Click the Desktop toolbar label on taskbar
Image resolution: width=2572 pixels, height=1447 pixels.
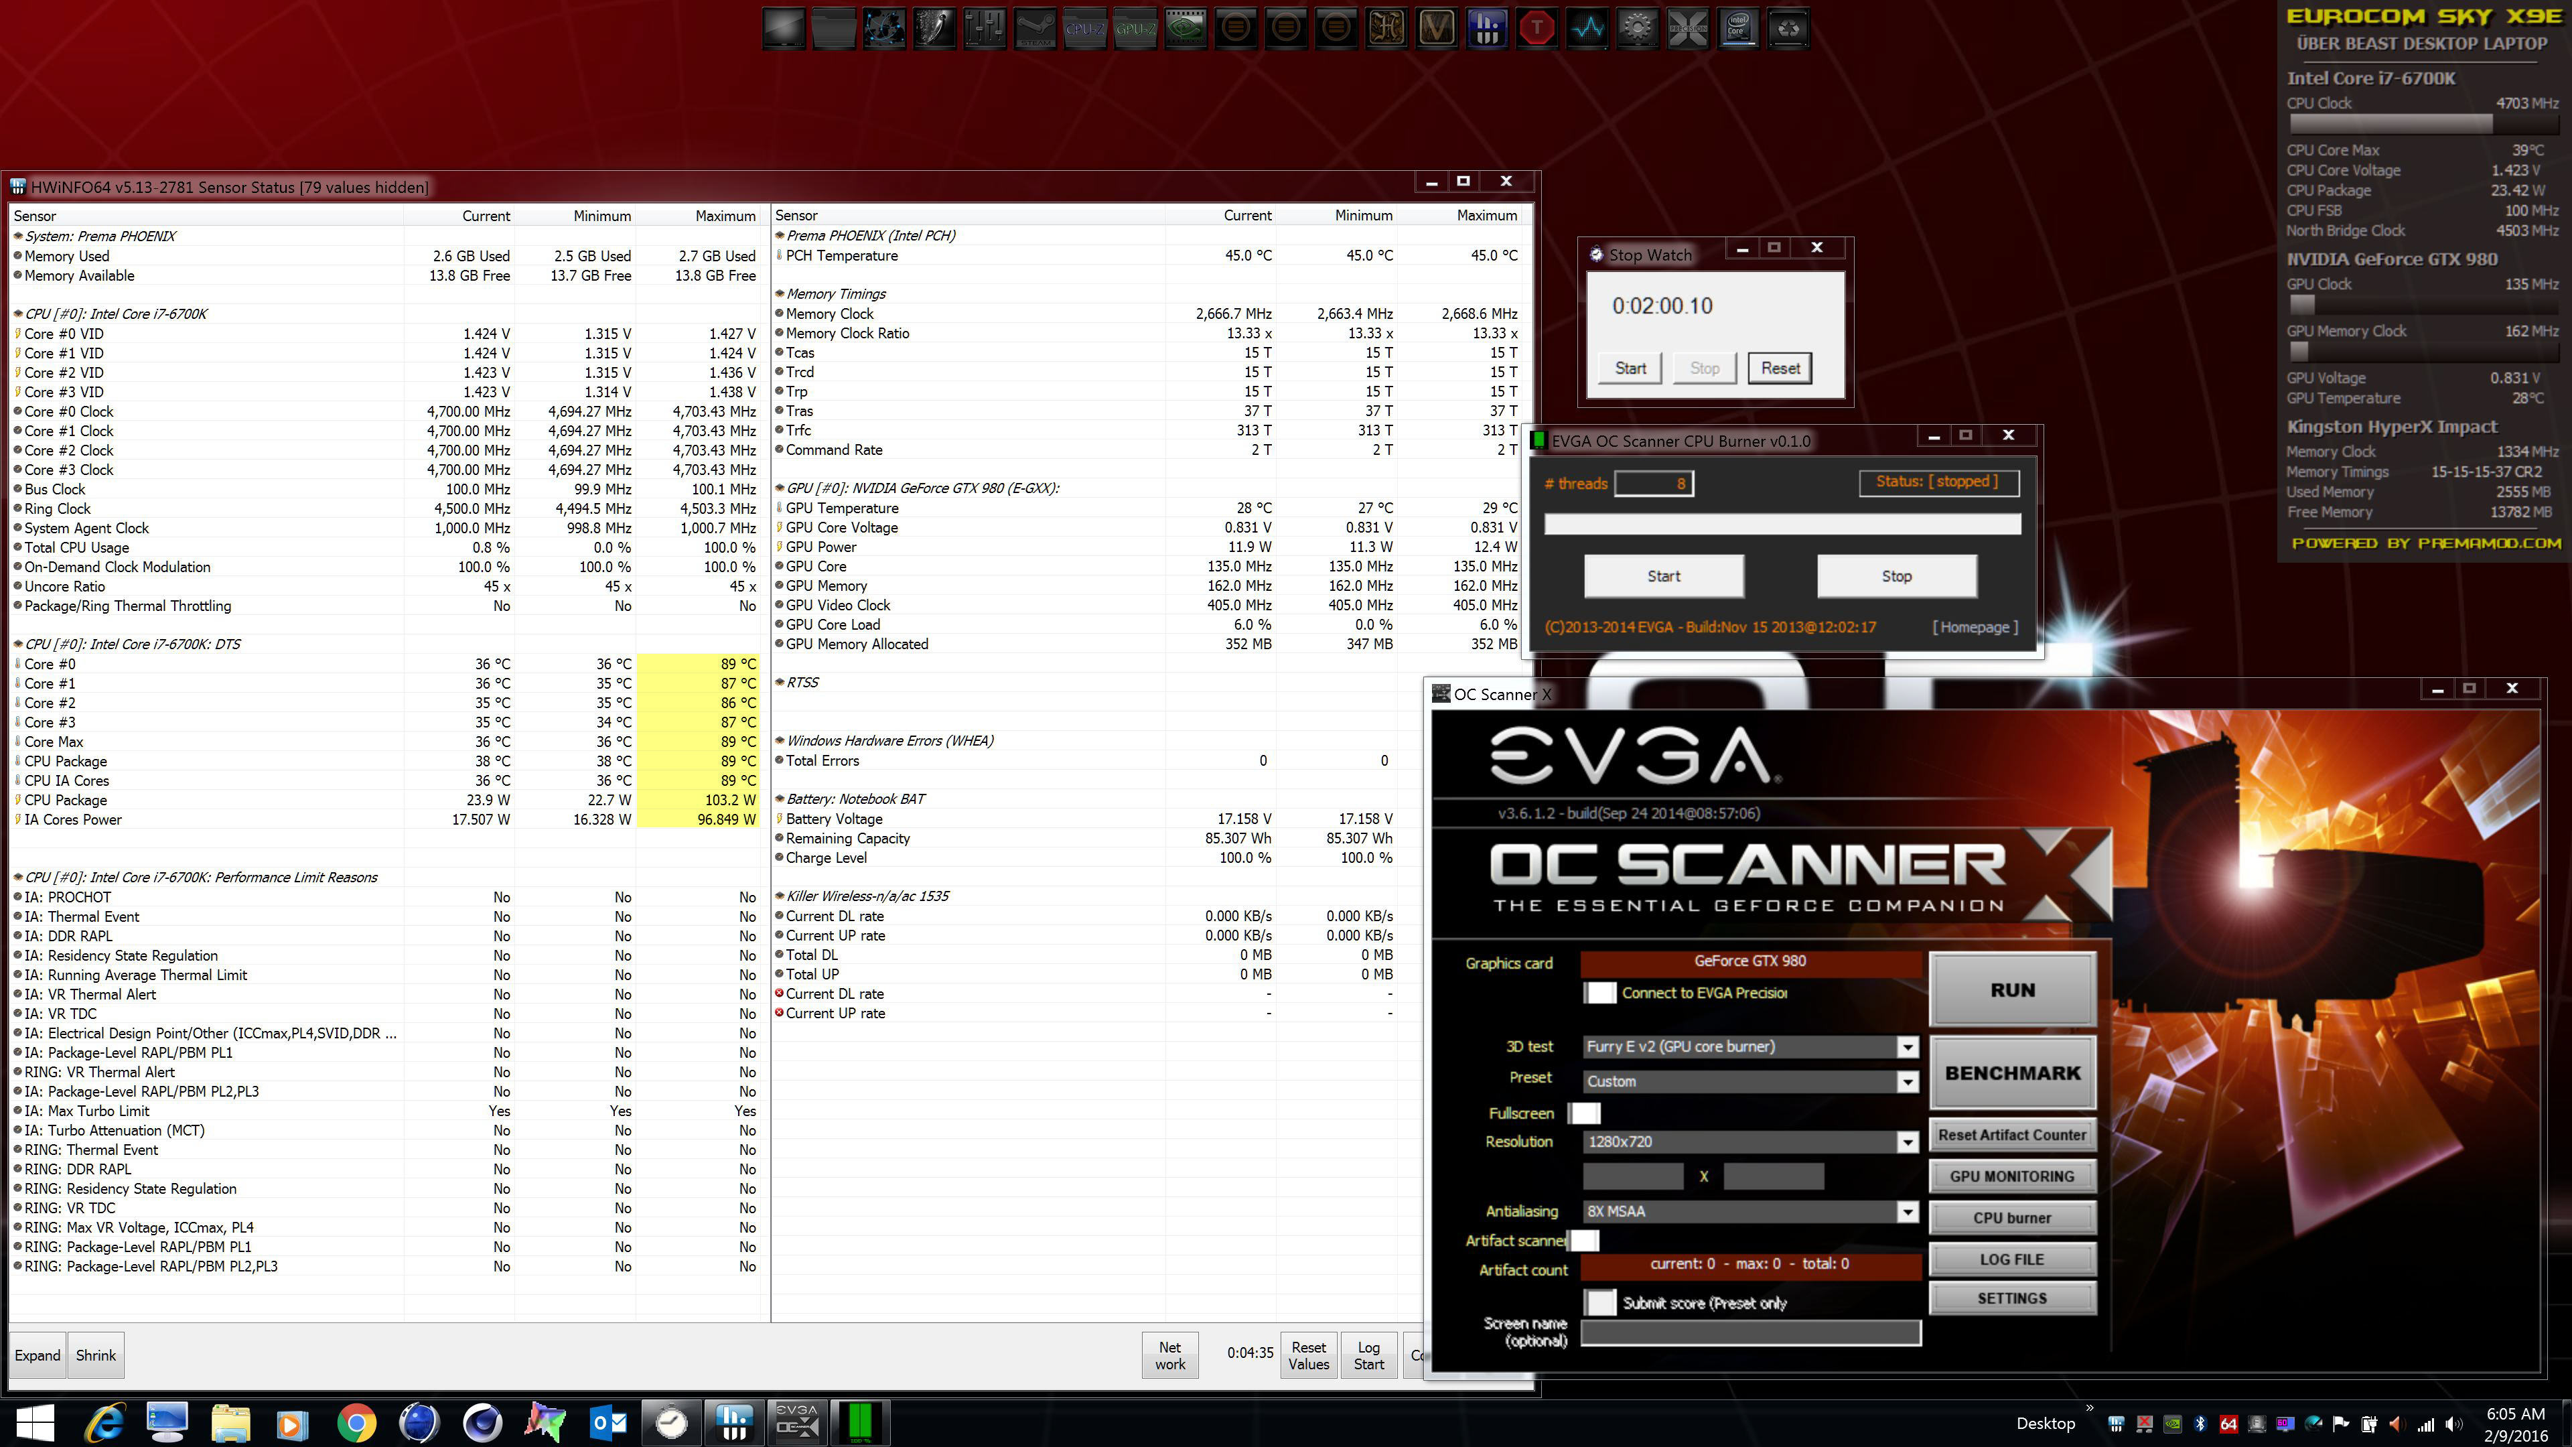point(2045,1424)
